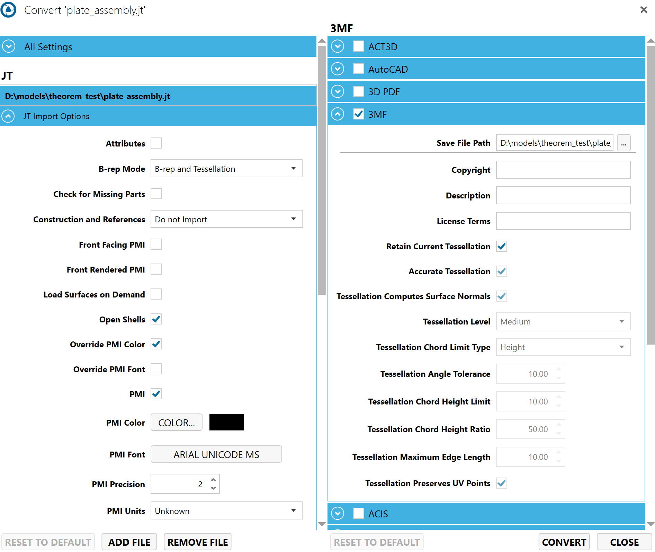Click the Copyright text field
This screenshot has width=655, height=552.
(x=563, y=170)
